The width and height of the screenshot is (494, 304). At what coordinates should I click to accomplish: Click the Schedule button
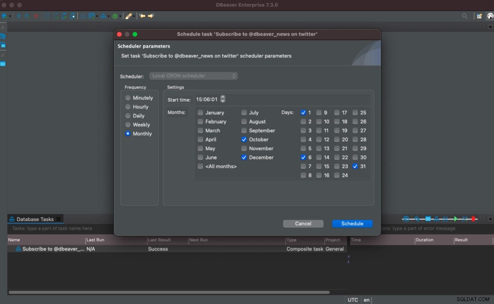click(x=352, y=224)
